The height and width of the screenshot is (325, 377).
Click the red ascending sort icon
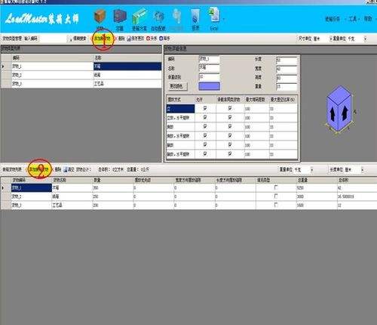click(x=149, y=39)
